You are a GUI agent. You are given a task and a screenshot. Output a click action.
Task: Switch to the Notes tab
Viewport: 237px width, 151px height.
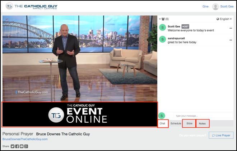(x=203, y=123)
